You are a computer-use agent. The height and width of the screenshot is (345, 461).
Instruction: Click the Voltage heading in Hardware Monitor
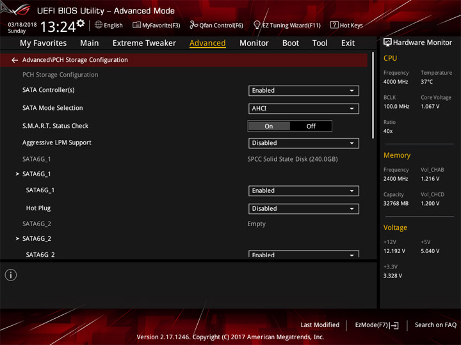click(x=395, y=227)
